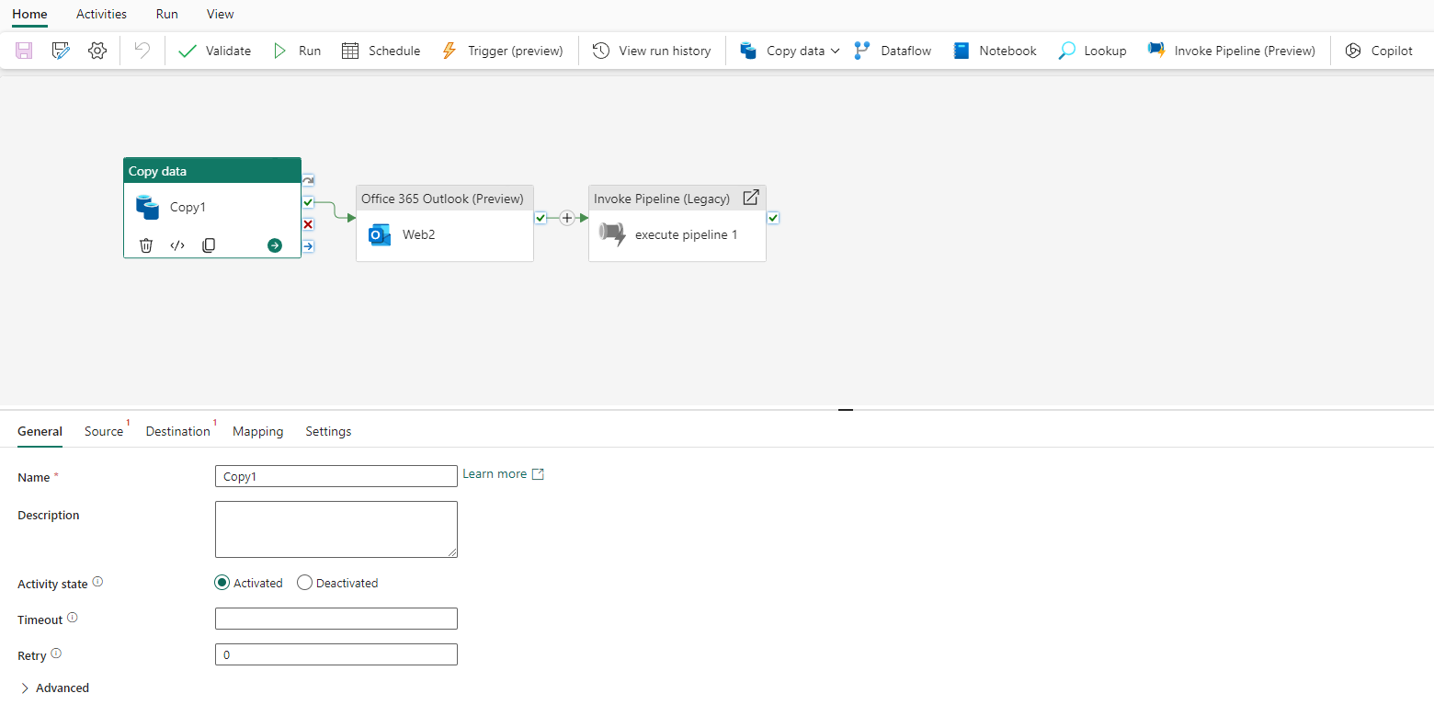Click the Validate button
This screenshot has width=1434, height=716.
coord(214,51)
